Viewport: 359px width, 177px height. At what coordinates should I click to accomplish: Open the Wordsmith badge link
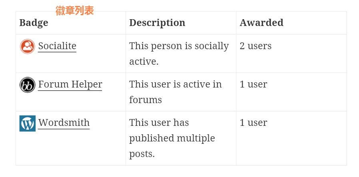click(64, 123)
